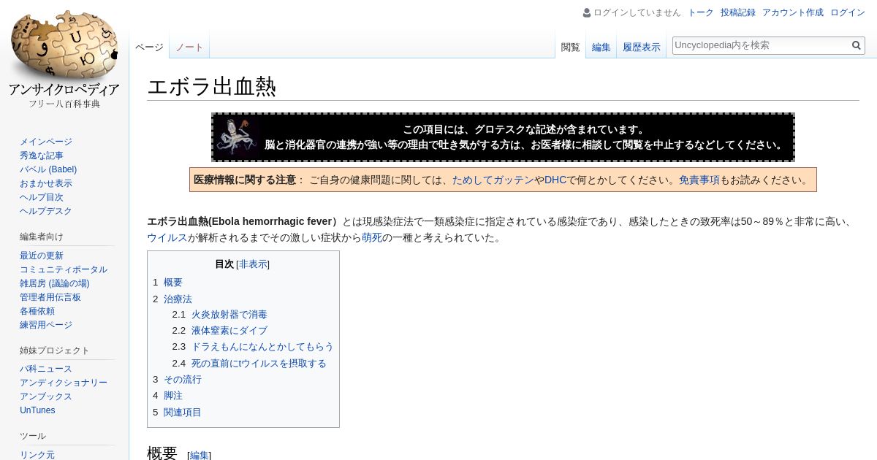Open ヘルプ目次 sidebar link
Image resolution: width=877 pixels, height=460 pixels.
[x=42, y=197]
